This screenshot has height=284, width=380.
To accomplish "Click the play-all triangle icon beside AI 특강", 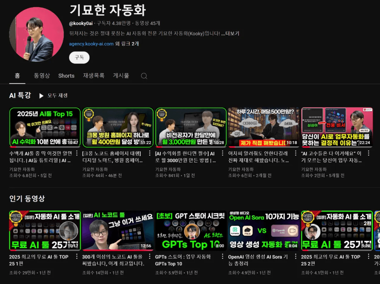I will point(41,96).
